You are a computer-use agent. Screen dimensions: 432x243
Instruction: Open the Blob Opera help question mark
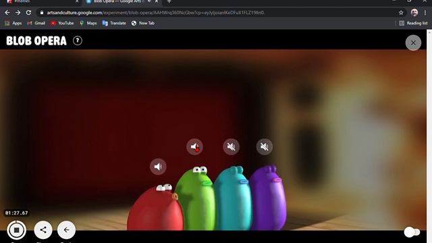[x=78, y=40]
